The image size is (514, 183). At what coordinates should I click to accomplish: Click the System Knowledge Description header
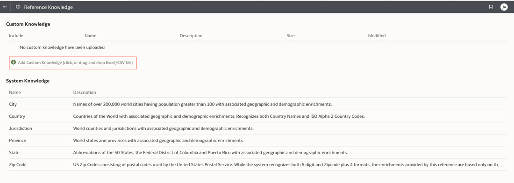tap(85, 93)
